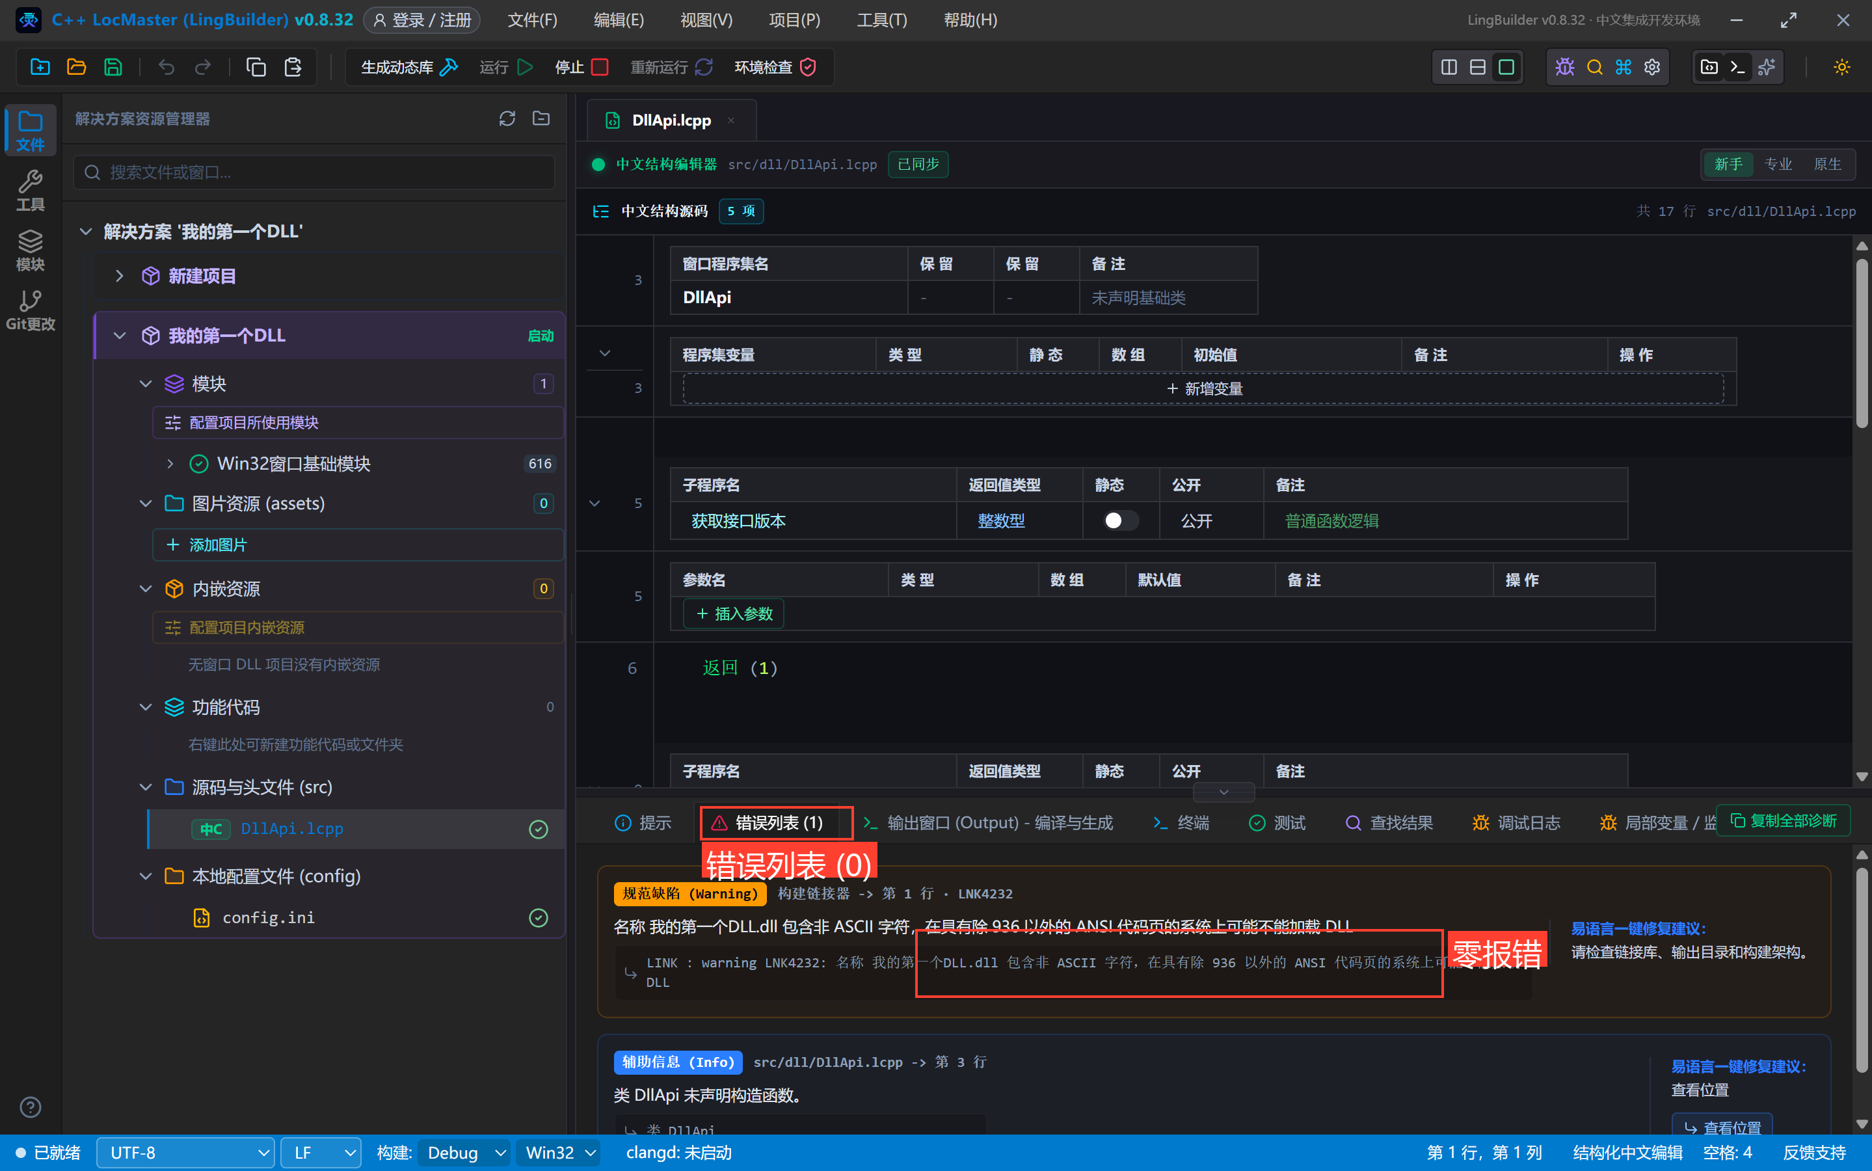
Task: Click the help question mark icon
Action: coord(30,1107)
